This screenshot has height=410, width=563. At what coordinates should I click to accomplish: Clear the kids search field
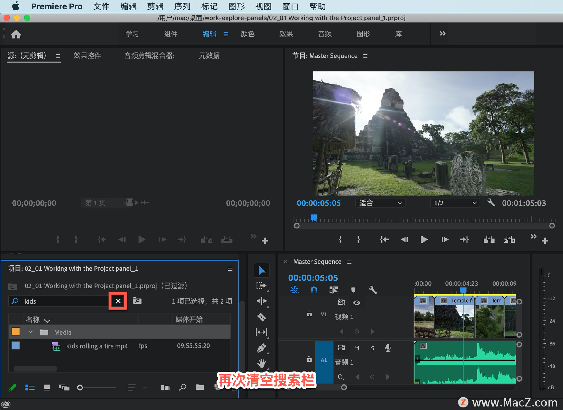point(118,301)
